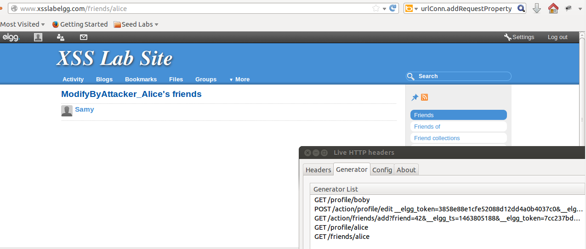The image size is (586, 249).
Task: Select Friends in the sidebar
Action: (x=459, y=115)
